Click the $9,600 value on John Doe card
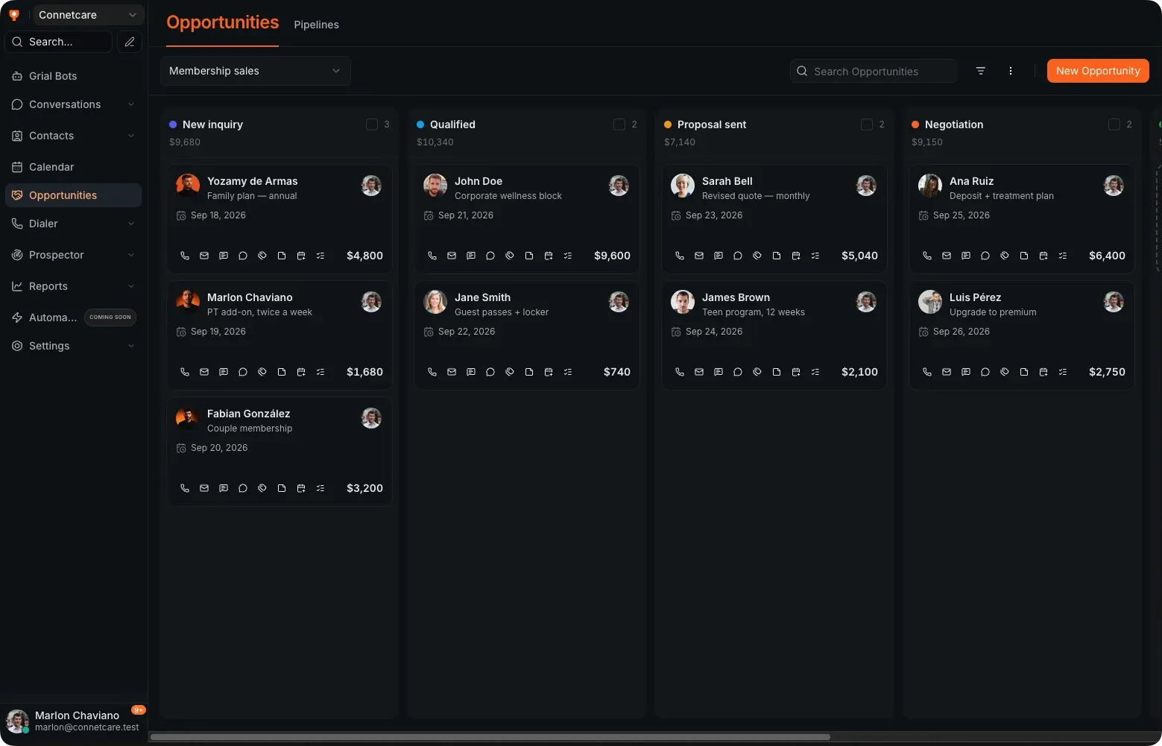This screenshot has width=1162, height=746. coord(612,256)
